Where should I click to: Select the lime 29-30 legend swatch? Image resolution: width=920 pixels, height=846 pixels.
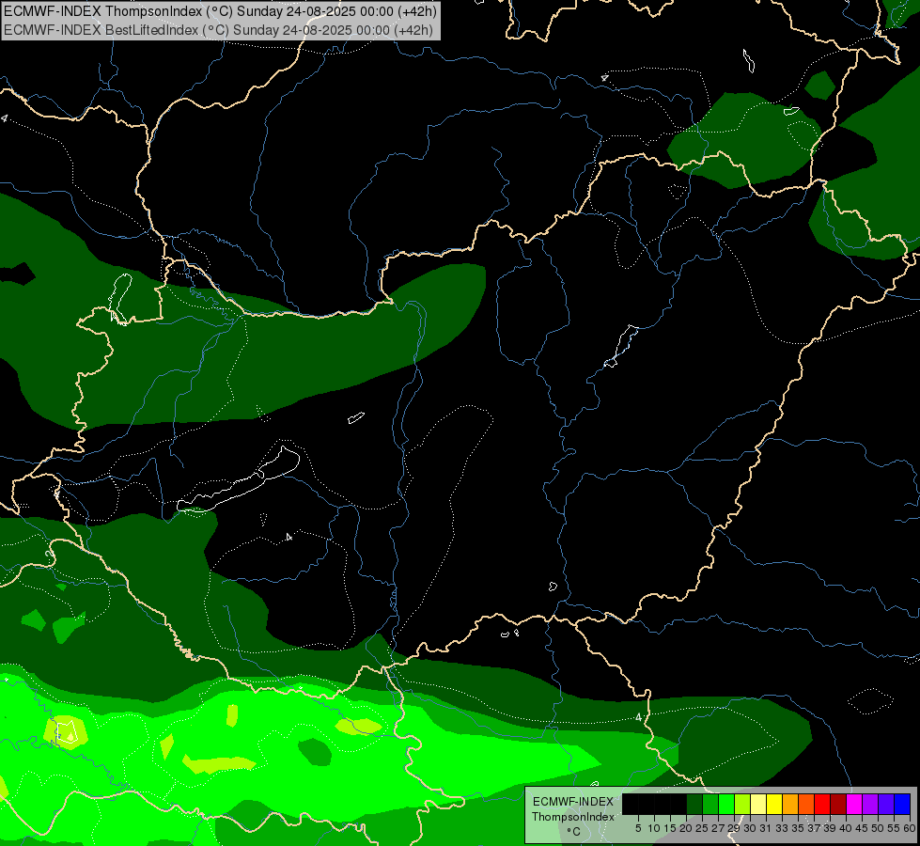point(742,804)
